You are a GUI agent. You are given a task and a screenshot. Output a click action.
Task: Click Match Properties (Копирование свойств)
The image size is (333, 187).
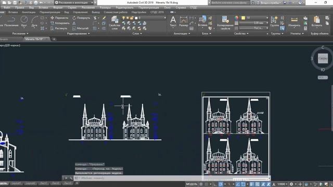[x=225, y=22]
